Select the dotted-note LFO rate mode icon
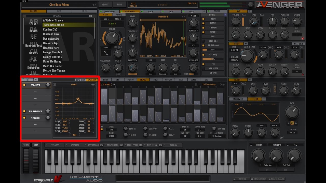The height and width of the screenshot is (183, 326). (x=296, y=123)
